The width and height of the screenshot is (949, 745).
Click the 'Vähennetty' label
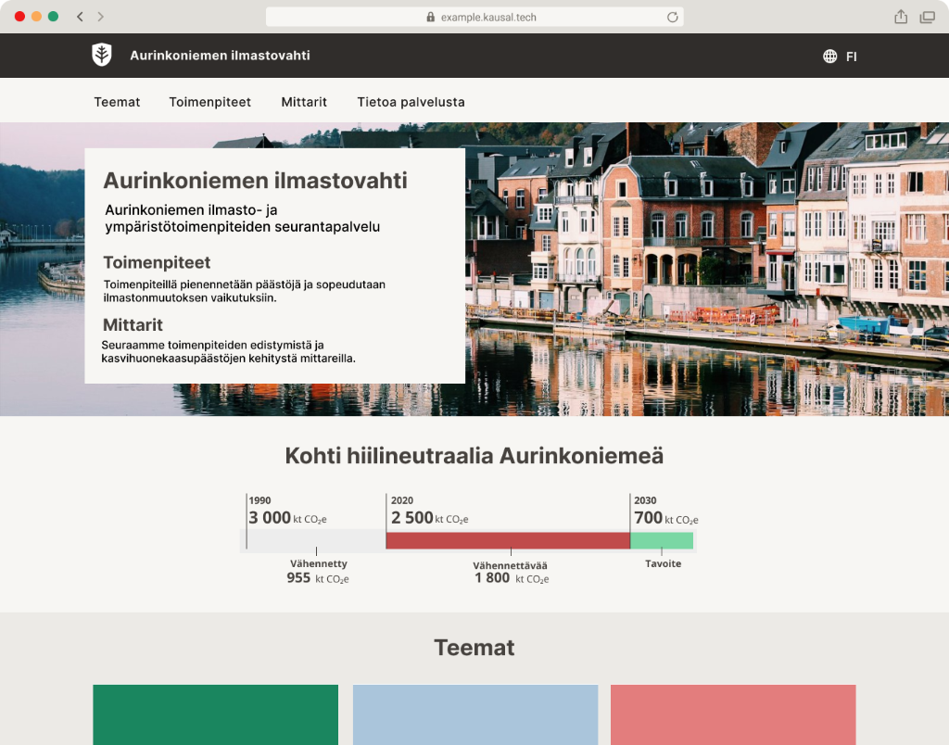(x=319, y=563)
